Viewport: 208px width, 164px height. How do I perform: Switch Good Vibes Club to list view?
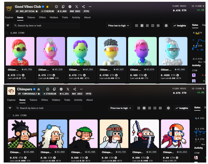coord(153,25)
